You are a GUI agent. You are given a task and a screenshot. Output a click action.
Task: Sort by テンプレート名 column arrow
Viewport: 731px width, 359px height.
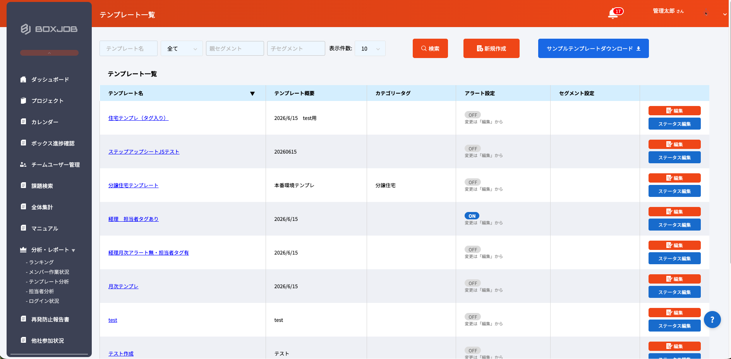click(252, 93)
